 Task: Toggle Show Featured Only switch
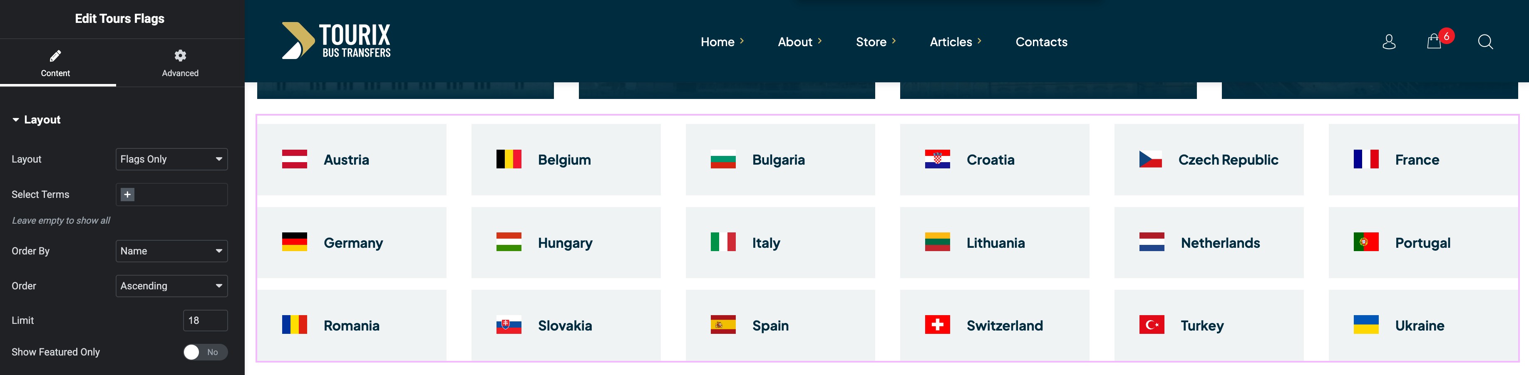[x=205, y=352]
